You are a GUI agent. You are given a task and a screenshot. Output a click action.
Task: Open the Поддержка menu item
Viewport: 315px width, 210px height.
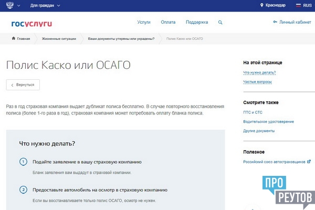(197, 23)
